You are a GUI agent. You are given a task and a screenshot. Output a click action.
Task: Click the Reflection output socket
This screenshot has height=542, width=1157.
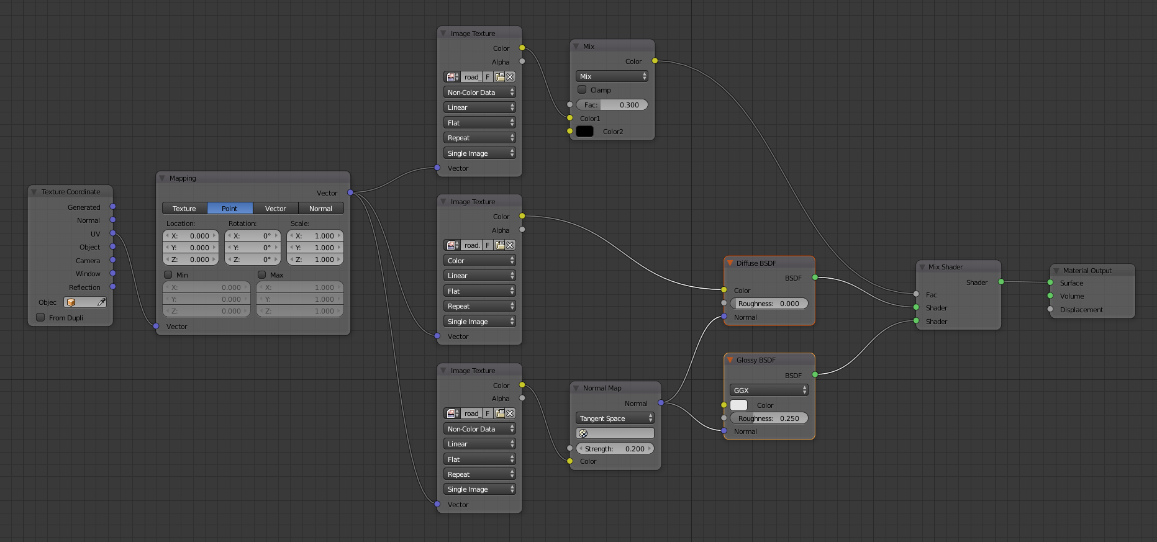(112, 287)
